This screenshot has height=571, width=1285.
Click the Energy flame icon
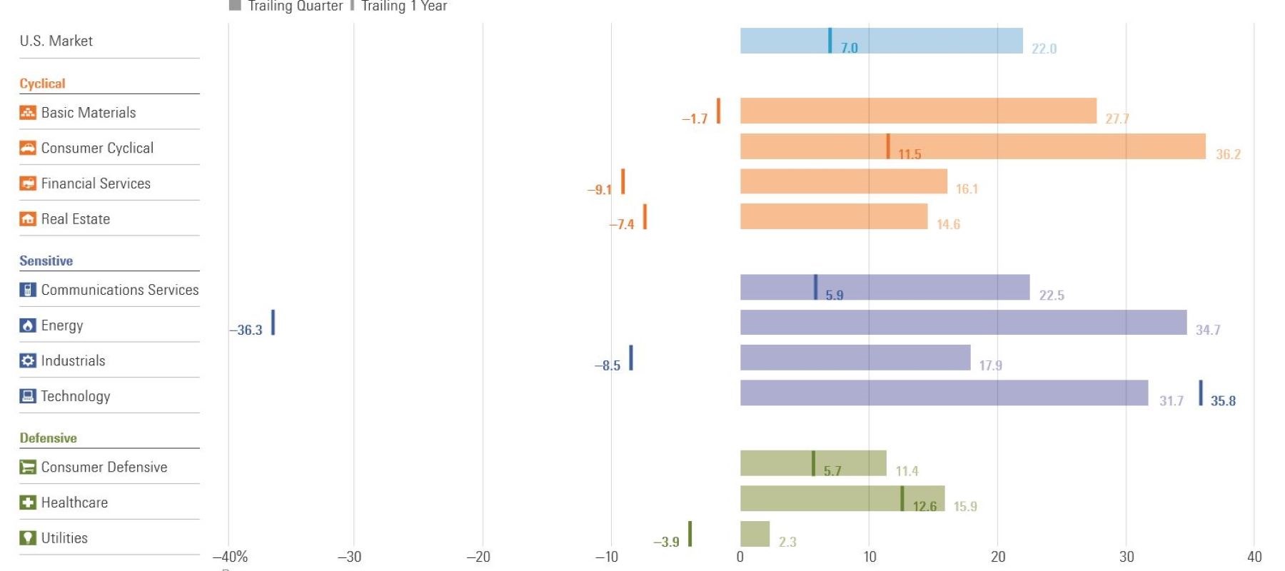tap(28, 325)
